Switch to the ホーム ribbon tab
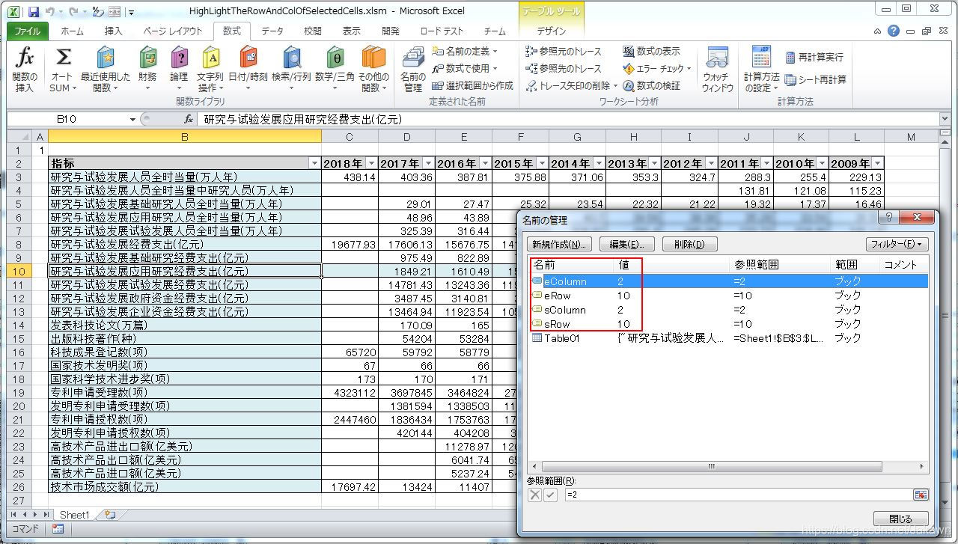This screenshot has height=544, width=958. [72, 31]
